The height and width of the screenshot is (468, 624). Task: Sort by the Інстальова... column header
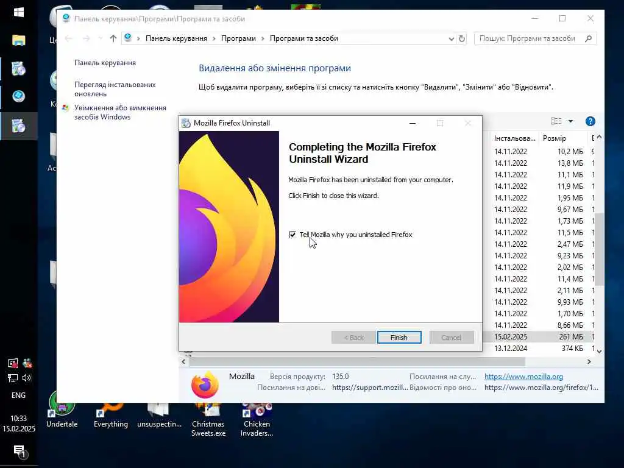tap(514, 138)
